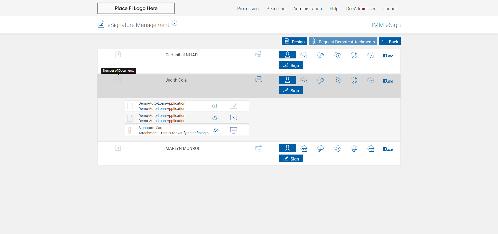Screen dimensions: 498x234
Task: Click the print icon for Dr.Hanibal NIJAD
Action: pyautogui.click(x=259, y=55)
